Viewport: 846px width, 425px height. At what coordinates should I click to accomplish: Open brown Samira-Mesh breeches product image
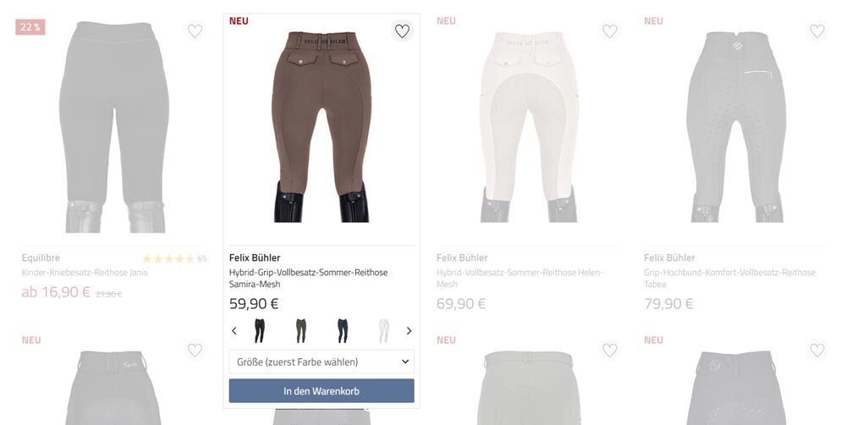click(x=321, y=127)
